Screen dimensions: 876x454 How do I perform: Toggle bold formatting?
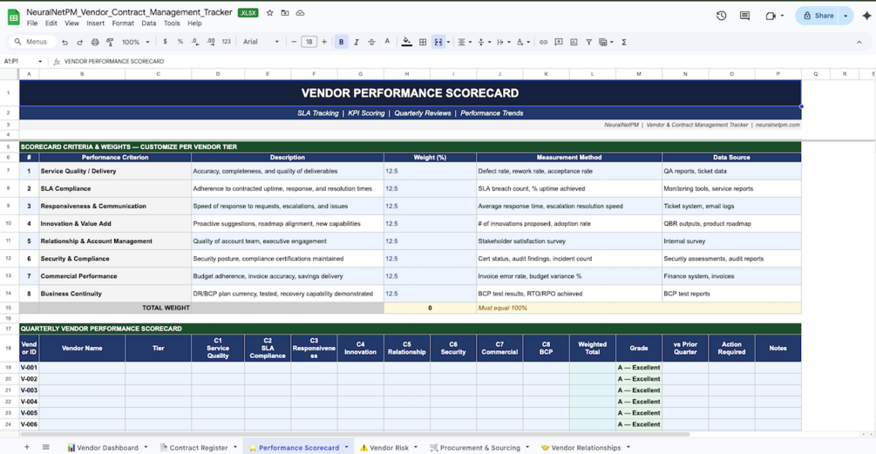click(x=342, y=42)
